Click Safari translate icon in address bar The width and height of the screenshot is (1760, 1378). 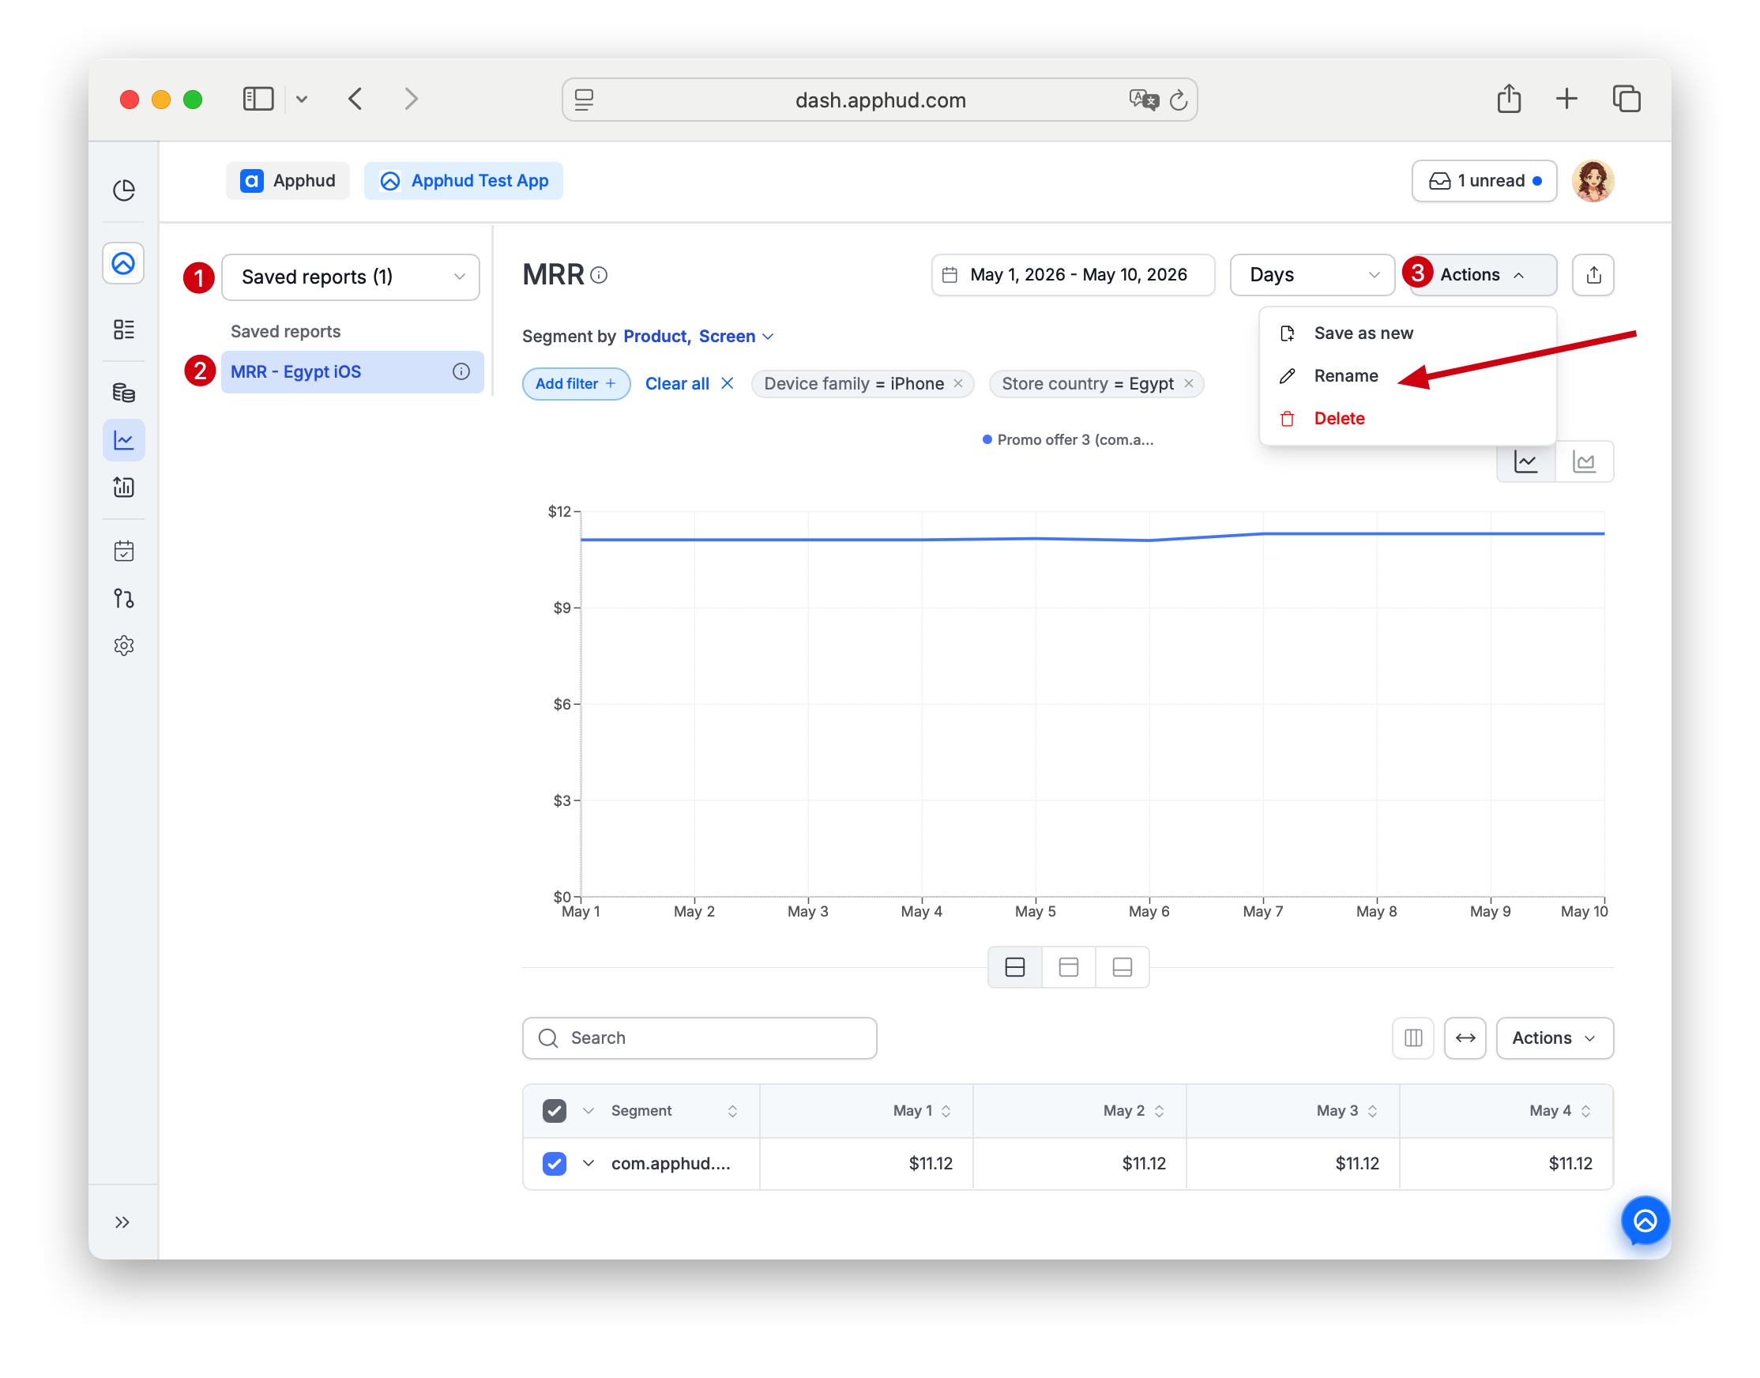click(1143, 100)
